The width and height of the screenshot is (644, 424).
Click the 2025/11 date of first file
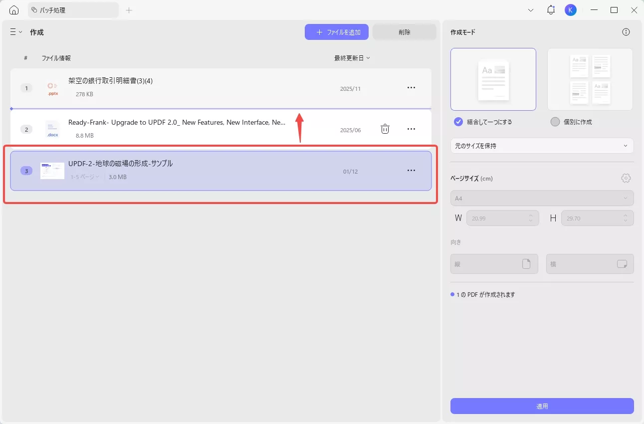pos(350,89)
